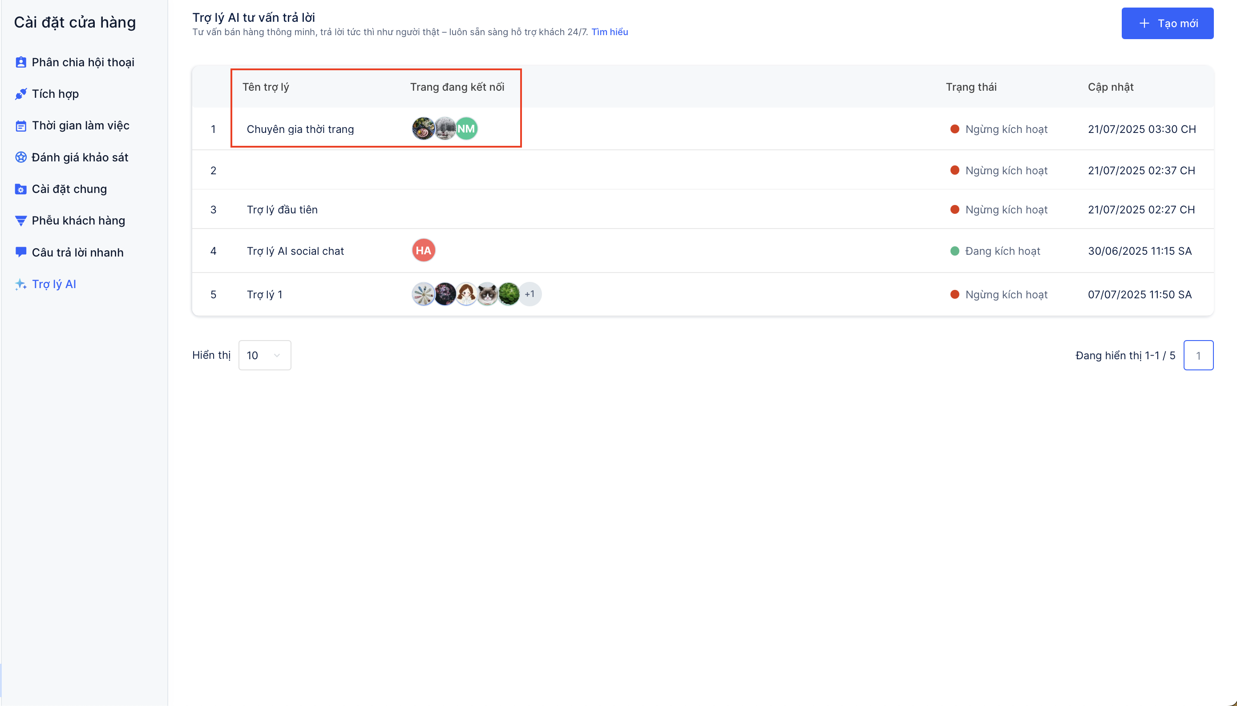The image size is (1237, 706).
Task: Click the Tạo mới button
Action: click(x=1167, y=23)
